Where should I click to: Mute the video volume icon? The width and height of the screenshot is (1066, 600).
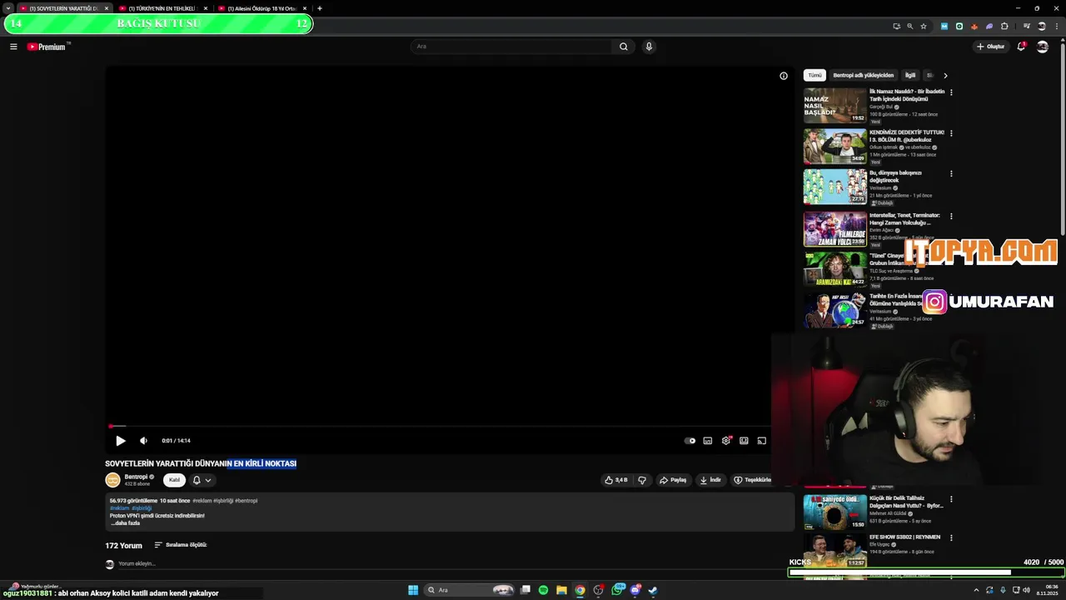pos(143,441)
